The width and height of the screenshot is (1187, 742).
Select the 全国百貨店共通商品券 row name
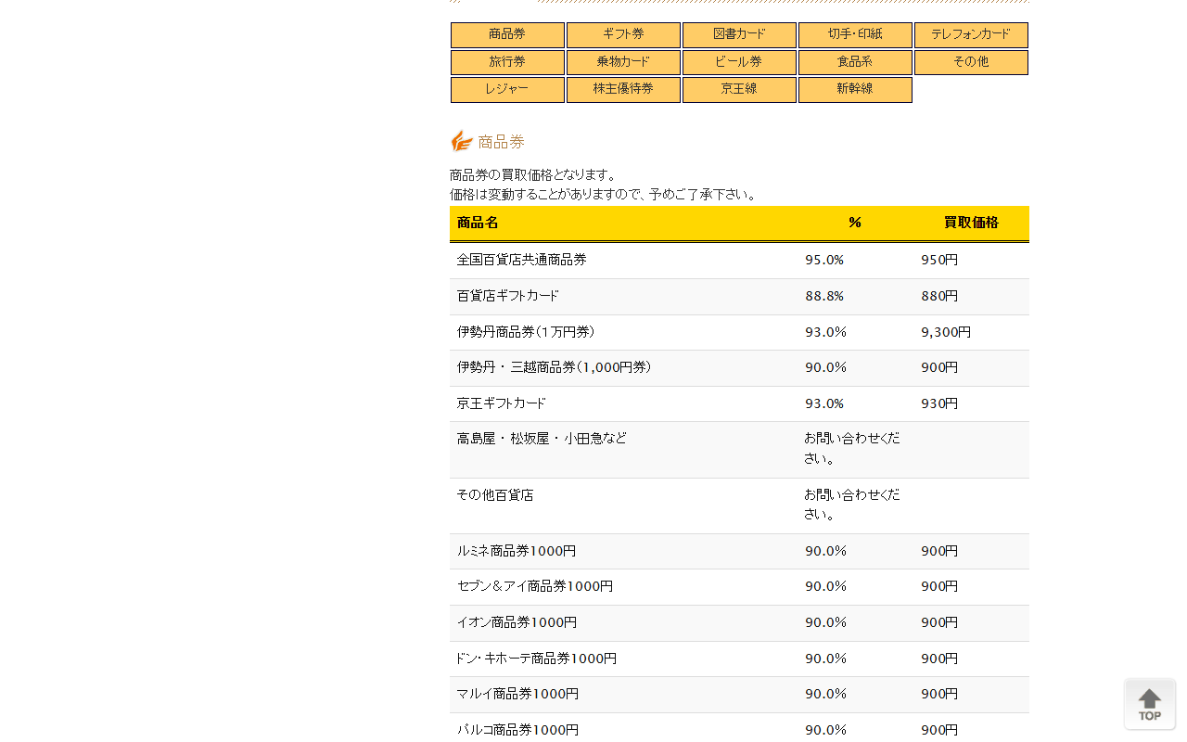tap(521, 260)
